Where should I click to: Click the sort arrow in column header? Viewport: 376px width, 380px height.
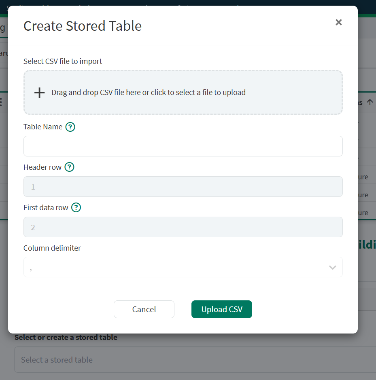tap(370, 102)
